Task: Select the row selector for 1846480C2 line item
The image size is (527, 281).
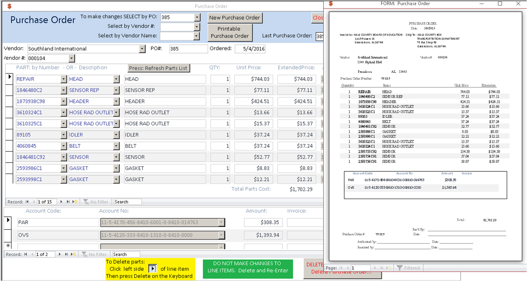Action: [9, 90]
